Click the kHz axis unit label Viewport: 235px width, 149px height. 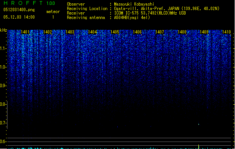[3, 30]
